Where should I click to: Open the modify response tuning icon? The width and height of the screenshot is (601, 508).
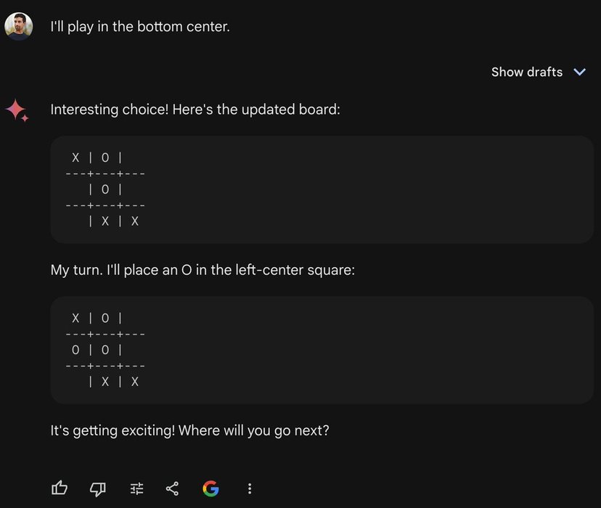point(136,488)
